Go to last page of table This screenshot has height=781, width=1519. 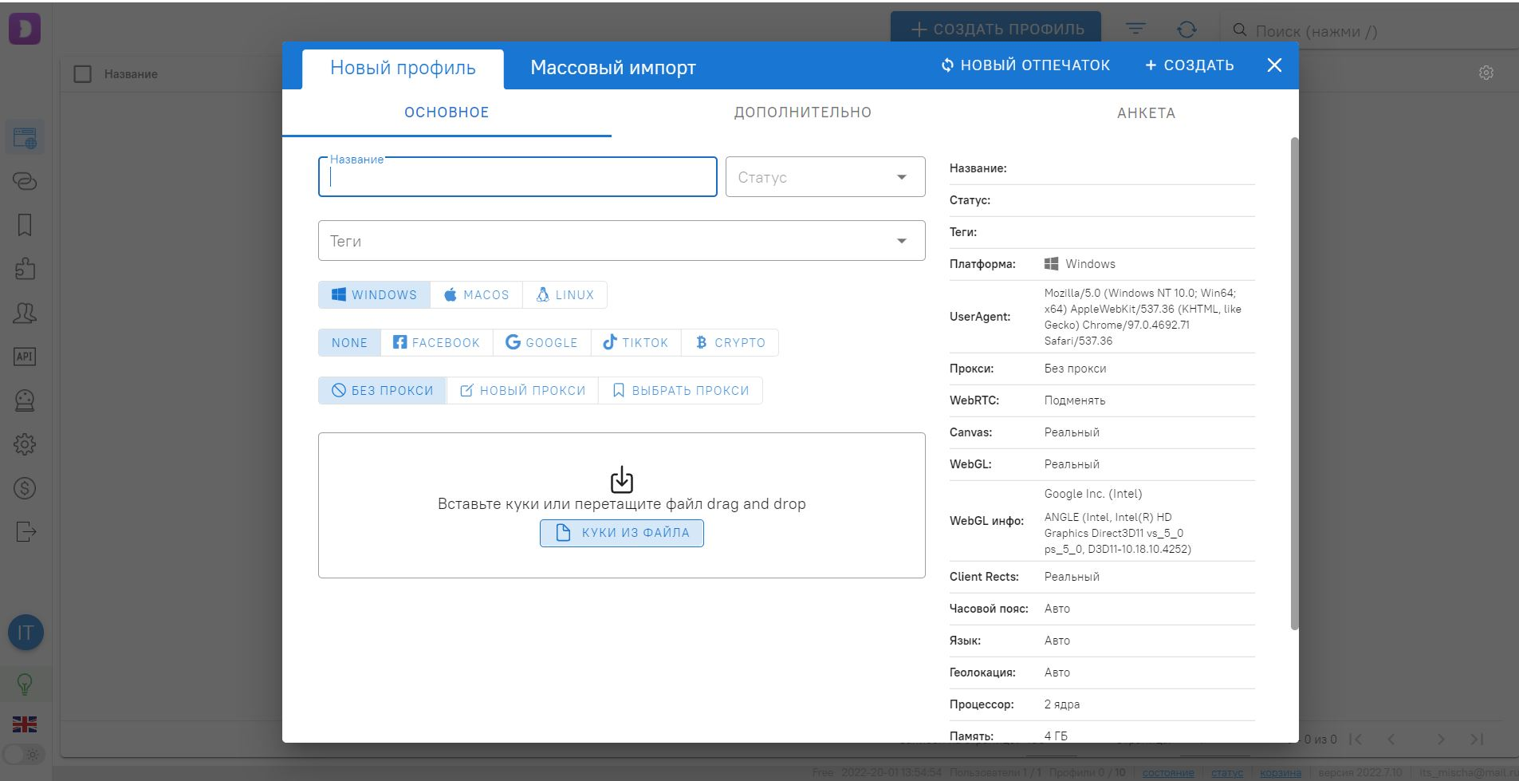[x=1477, y=739]
